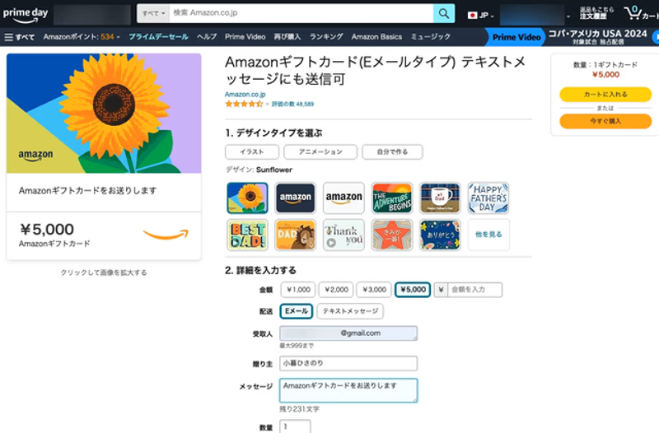Switch delivery to テキストメッセージ
The width and height of the screenshot is (659, 433).
point(350,311)
